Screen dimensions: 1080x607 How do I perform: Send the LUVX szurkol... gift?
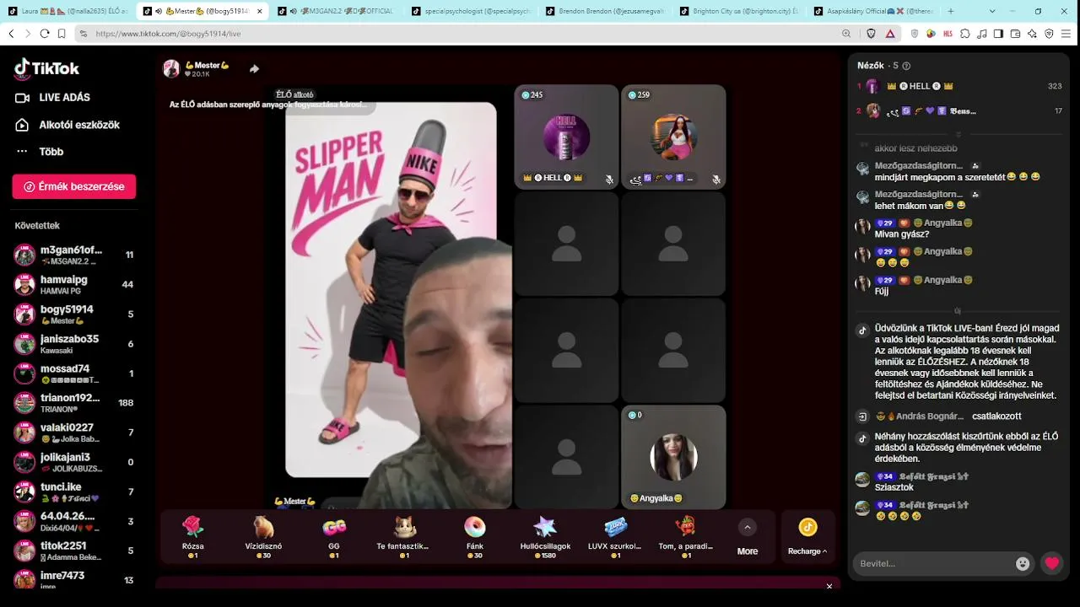click(615, 537)
